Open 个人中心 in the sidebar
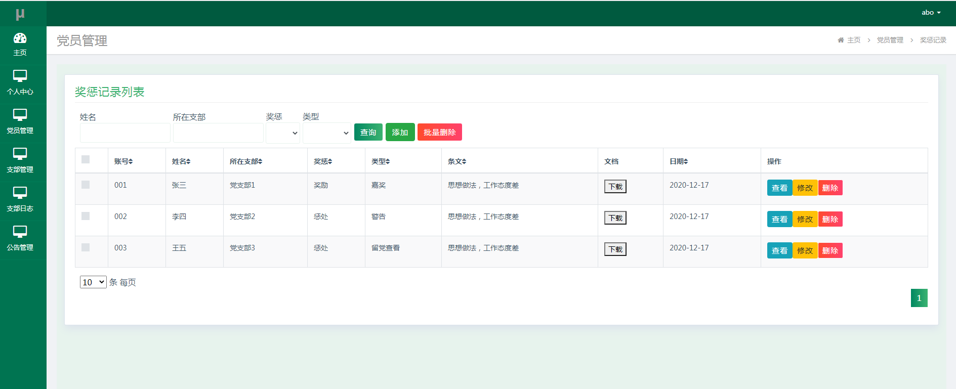The image size is (956, 389). click(x=20, y=83)
